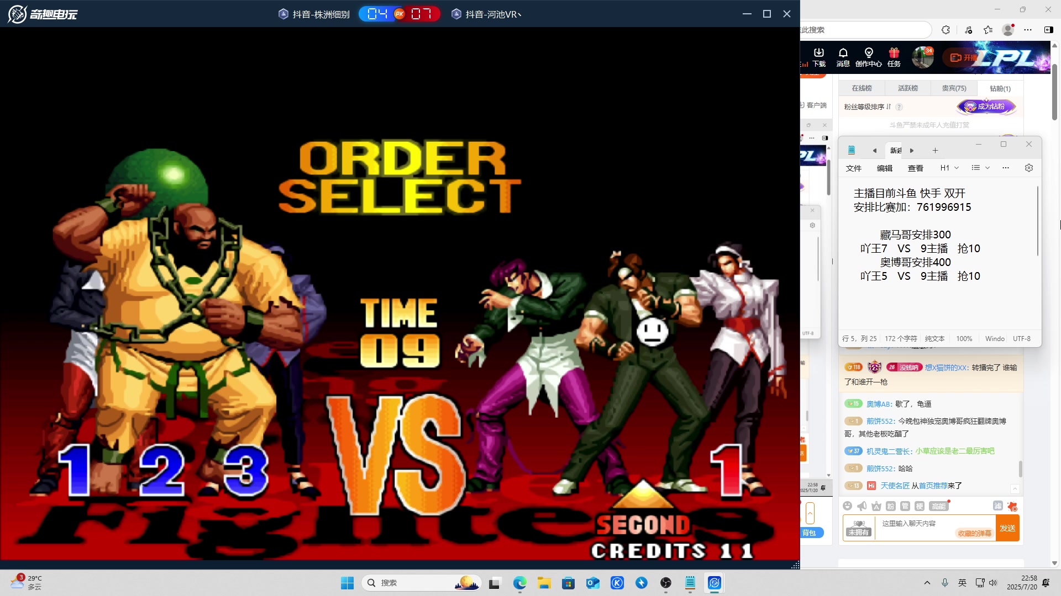Click the taskbar volume speaker icon
Image resolution: width=1061 pixels, height=596 pixels.
993,583
